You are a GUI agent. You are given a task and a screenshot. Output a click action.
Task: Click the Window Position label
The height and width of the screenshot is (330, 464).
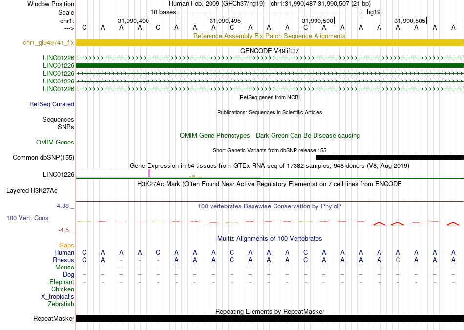[51, 4]
